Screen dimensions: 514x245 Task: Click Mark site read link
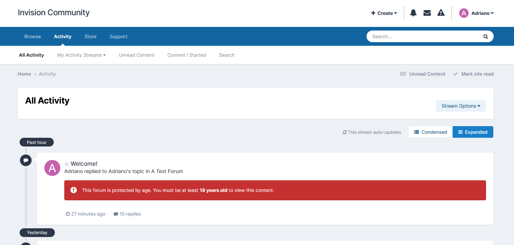tap(477, 74)
